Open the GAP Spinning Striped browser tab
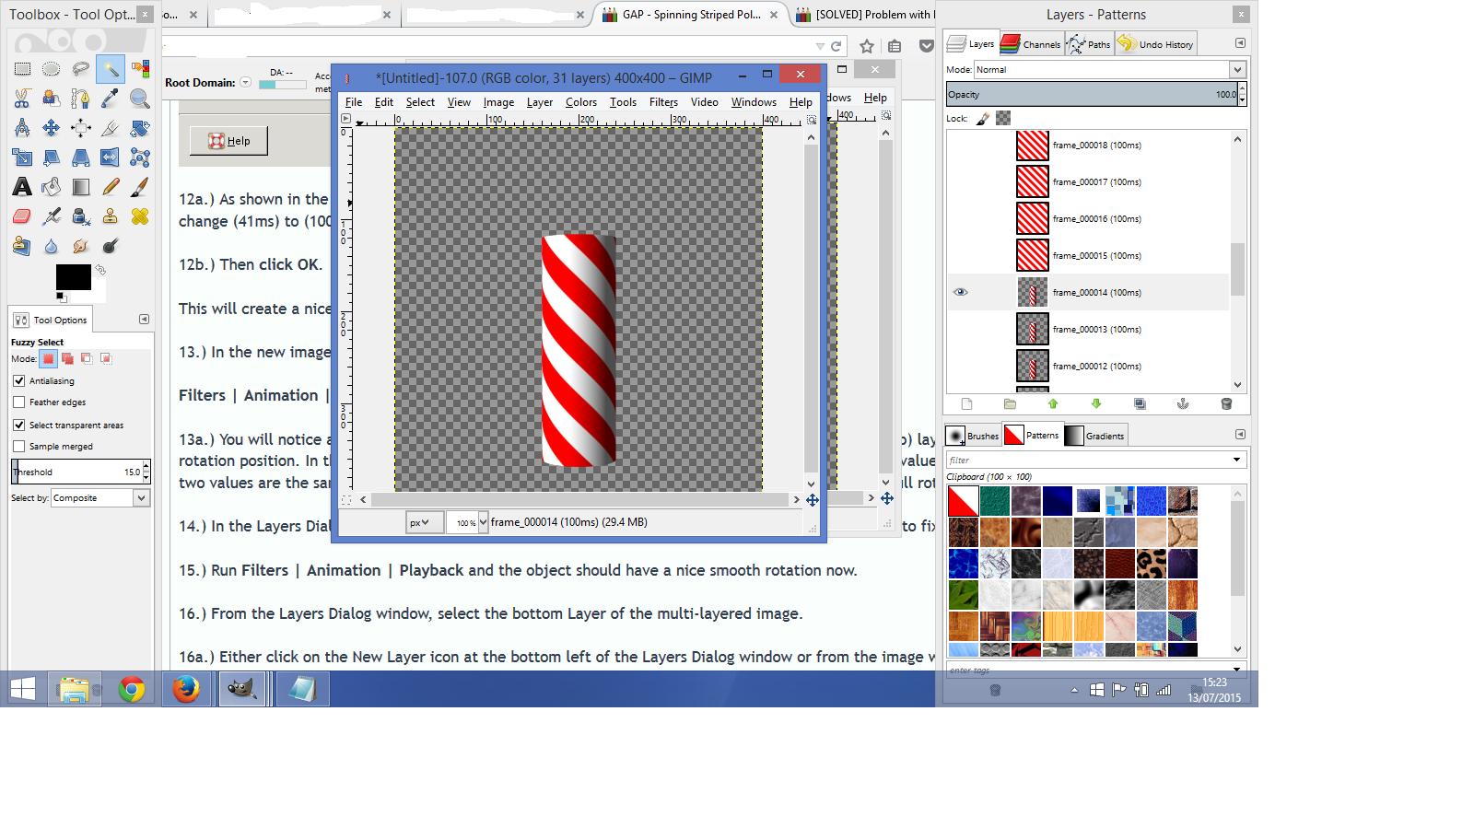The image size is (1474, 828). click(689, 15)
